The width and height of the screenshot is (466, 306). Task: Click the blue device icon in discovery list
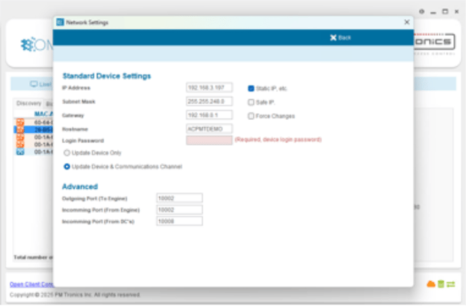20,152
